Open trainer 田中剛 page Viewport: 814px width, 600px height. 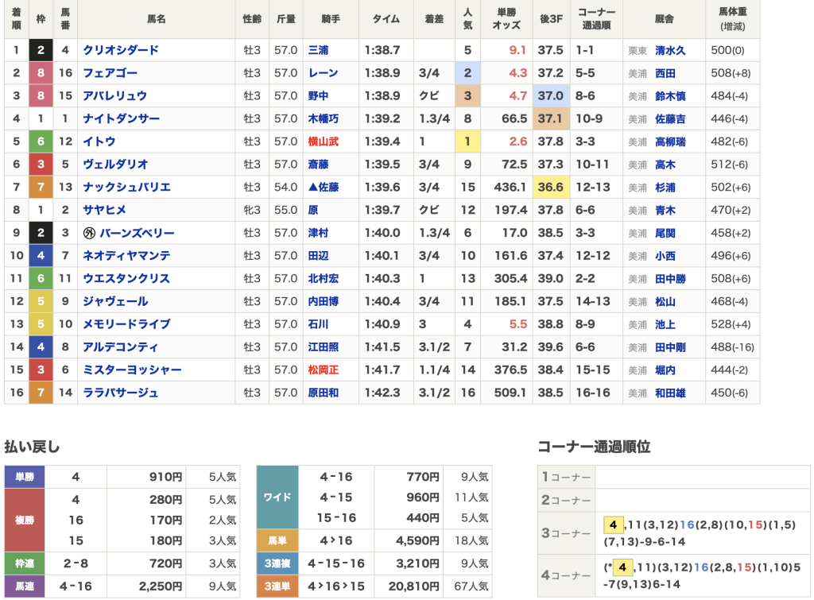click(x=670, y=348)
